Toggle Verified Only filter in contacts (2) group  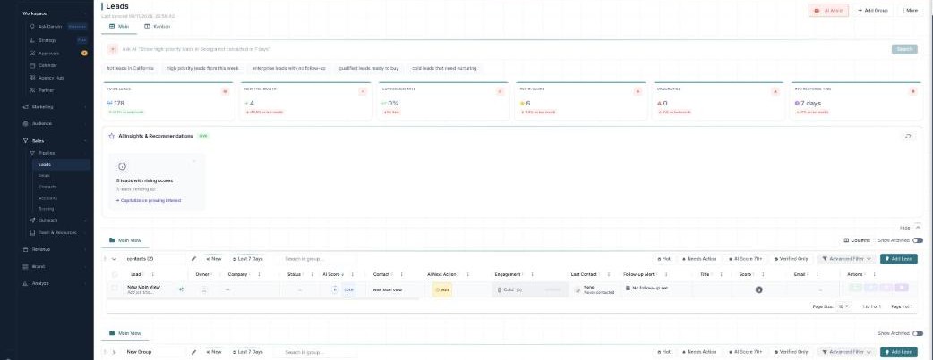791,259
